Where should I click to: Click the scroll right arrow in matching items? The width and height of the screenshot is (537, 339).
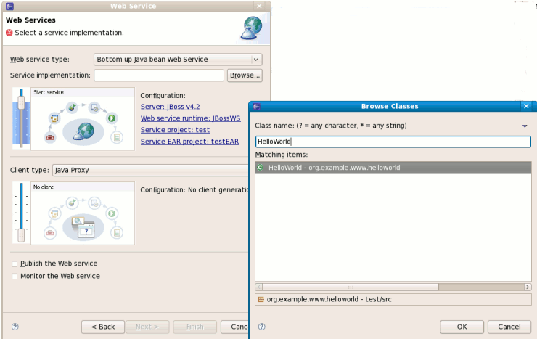[528, 287]
